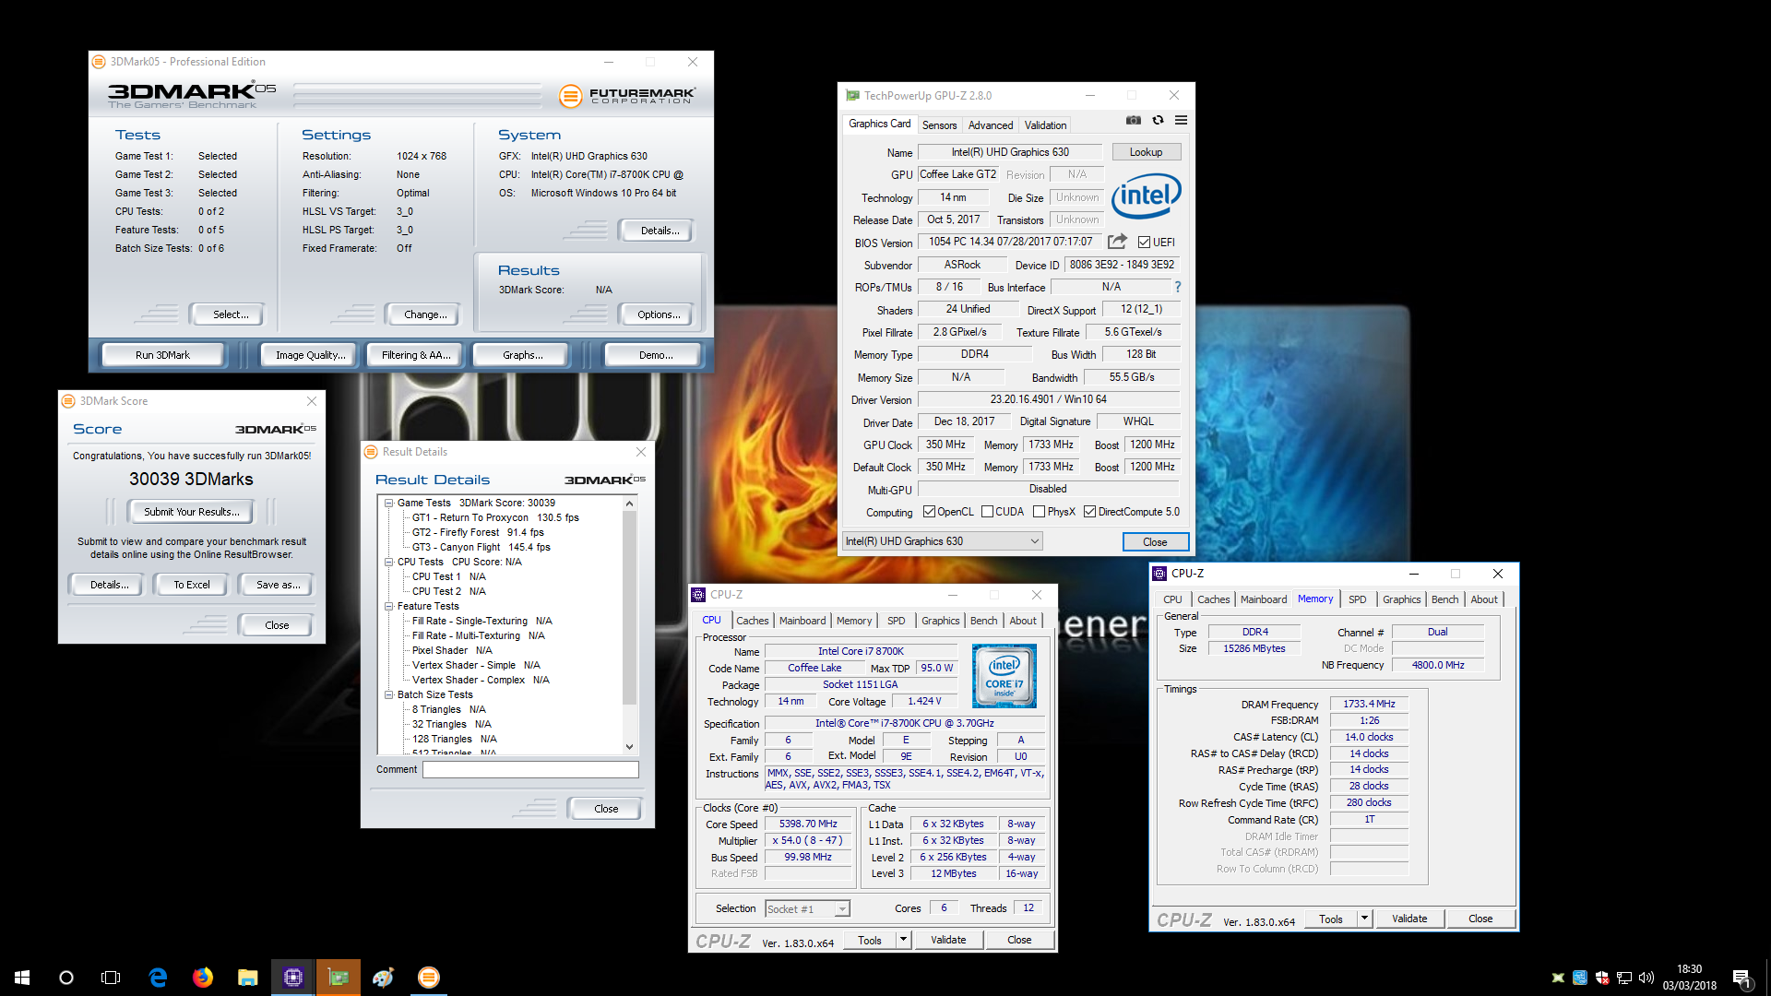Screen dimensions: 1771x996
Task: Open Paint from the taskbar
Action: [384, 978]
